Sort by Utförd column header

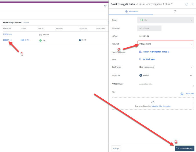(x=23, y=28)
